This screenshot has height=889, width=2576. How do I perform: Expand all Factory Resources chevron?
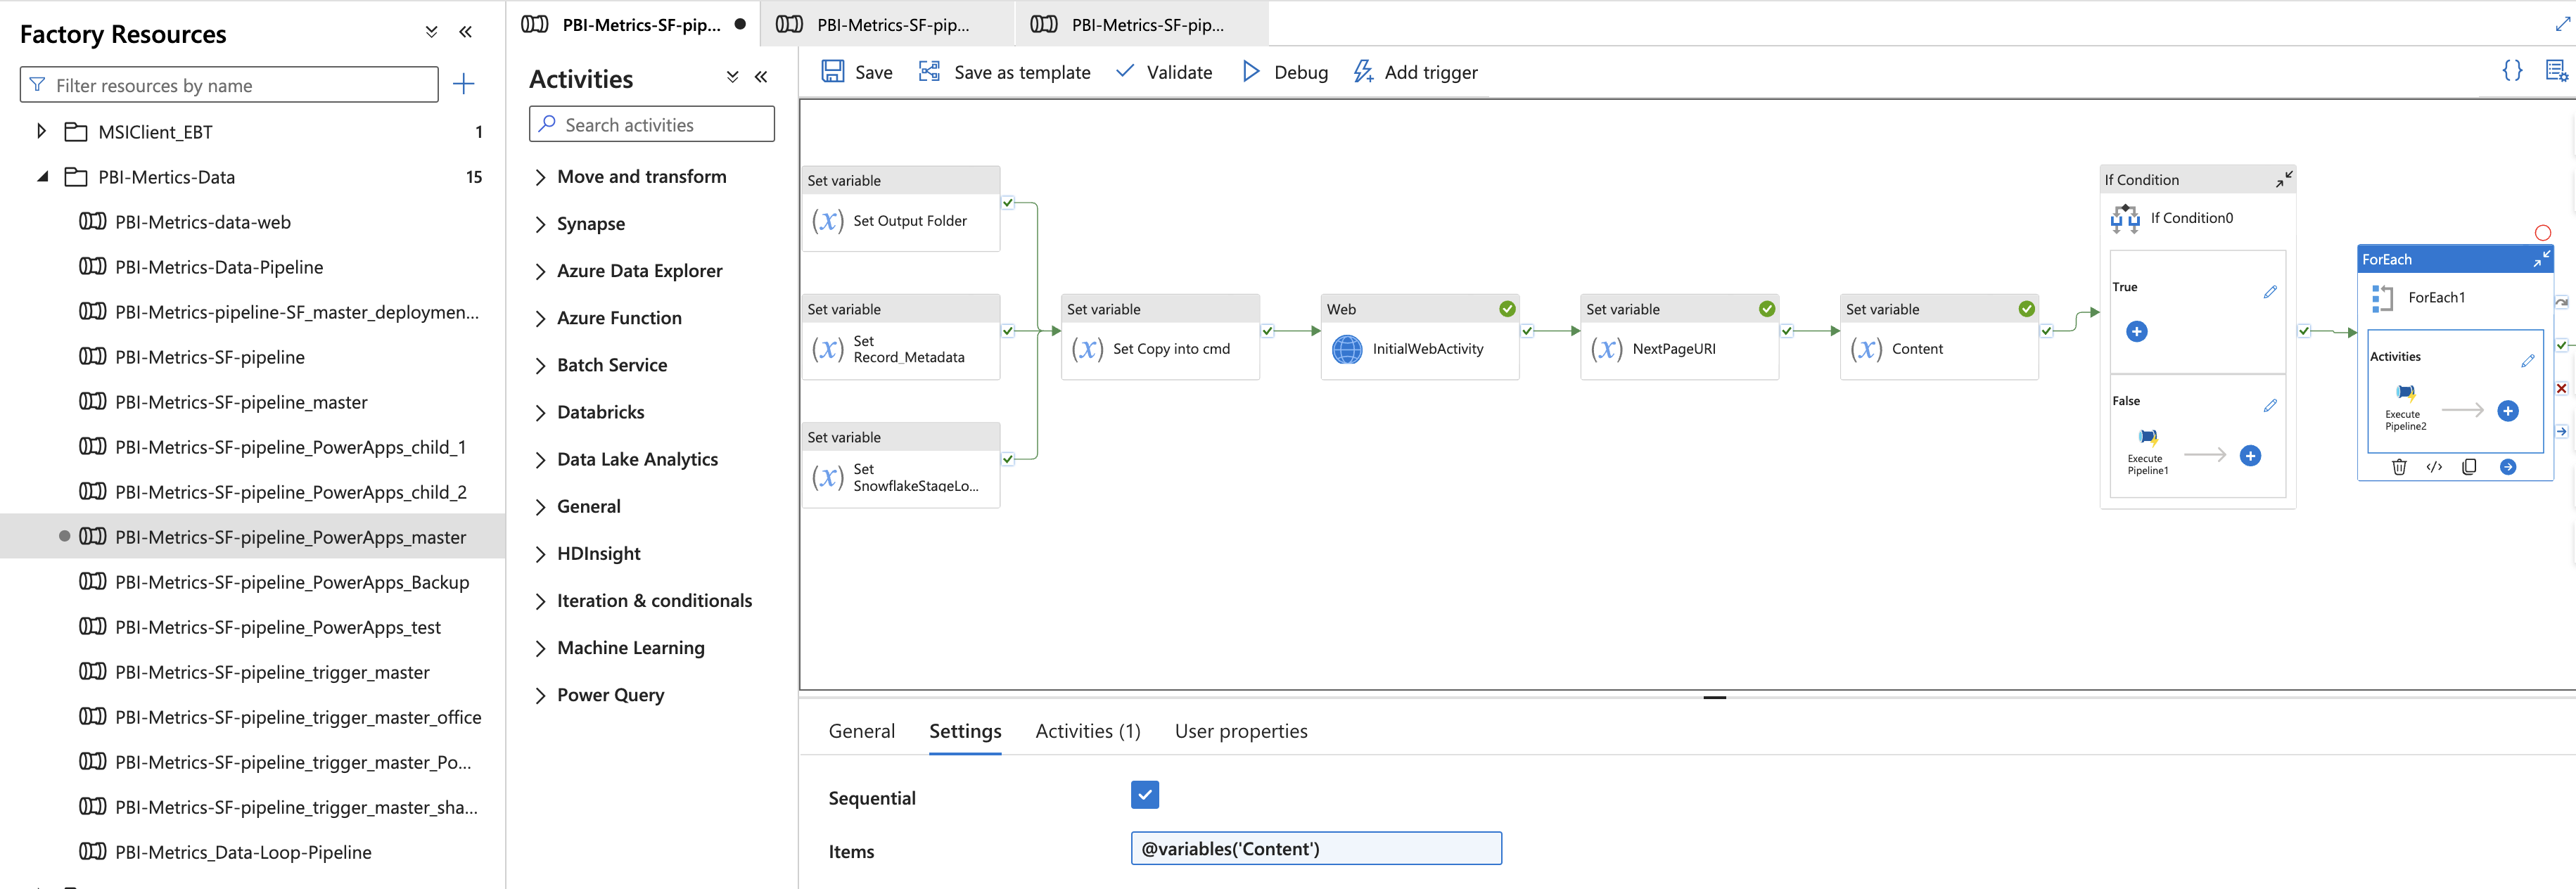431,32
